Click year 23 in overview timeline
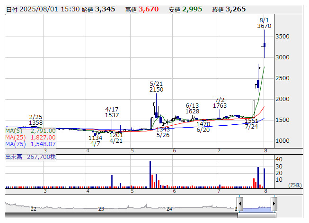This screenshot has height=223, width=309. pos(101,209)
